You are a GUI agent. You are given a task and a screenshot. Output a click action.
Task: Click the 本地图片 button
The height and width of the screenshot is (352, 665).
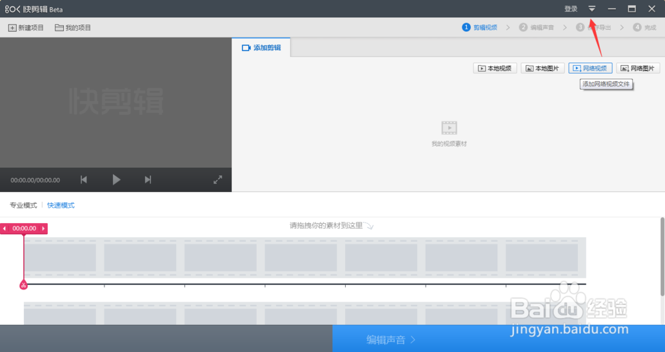pos(543,68)
